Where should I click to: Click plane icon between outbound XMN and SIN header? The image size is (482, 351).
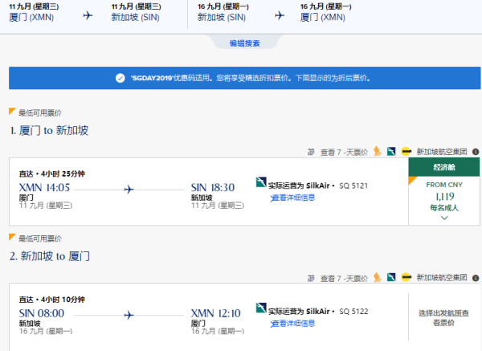click(88, 15)
